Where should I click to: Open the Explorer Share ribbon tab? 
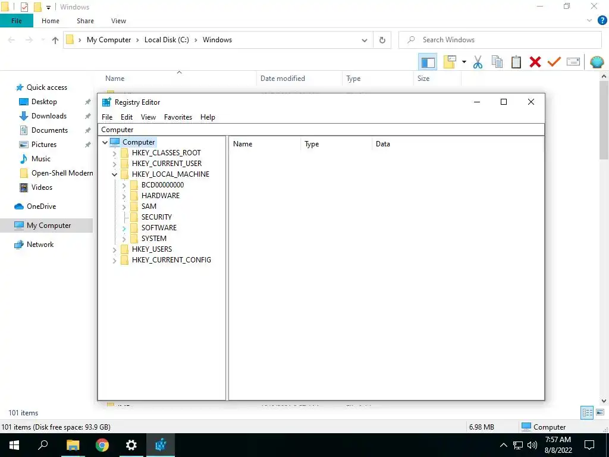(x=85, y=21)
